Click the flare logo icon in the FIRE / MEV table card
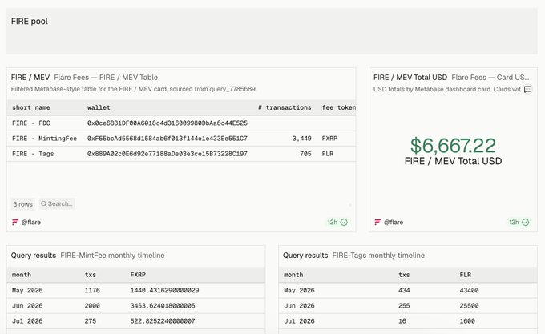Screen dimensions: 545x334 15,222
